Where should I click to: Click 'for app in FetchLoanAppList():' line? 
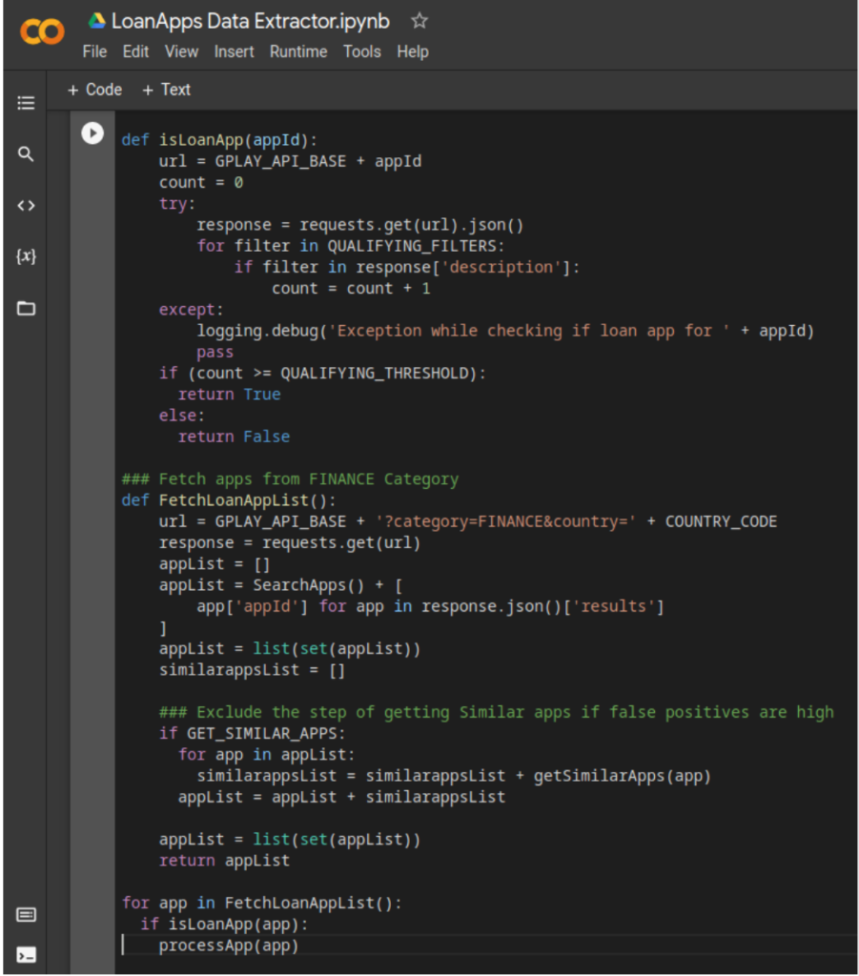pos(262,903)
